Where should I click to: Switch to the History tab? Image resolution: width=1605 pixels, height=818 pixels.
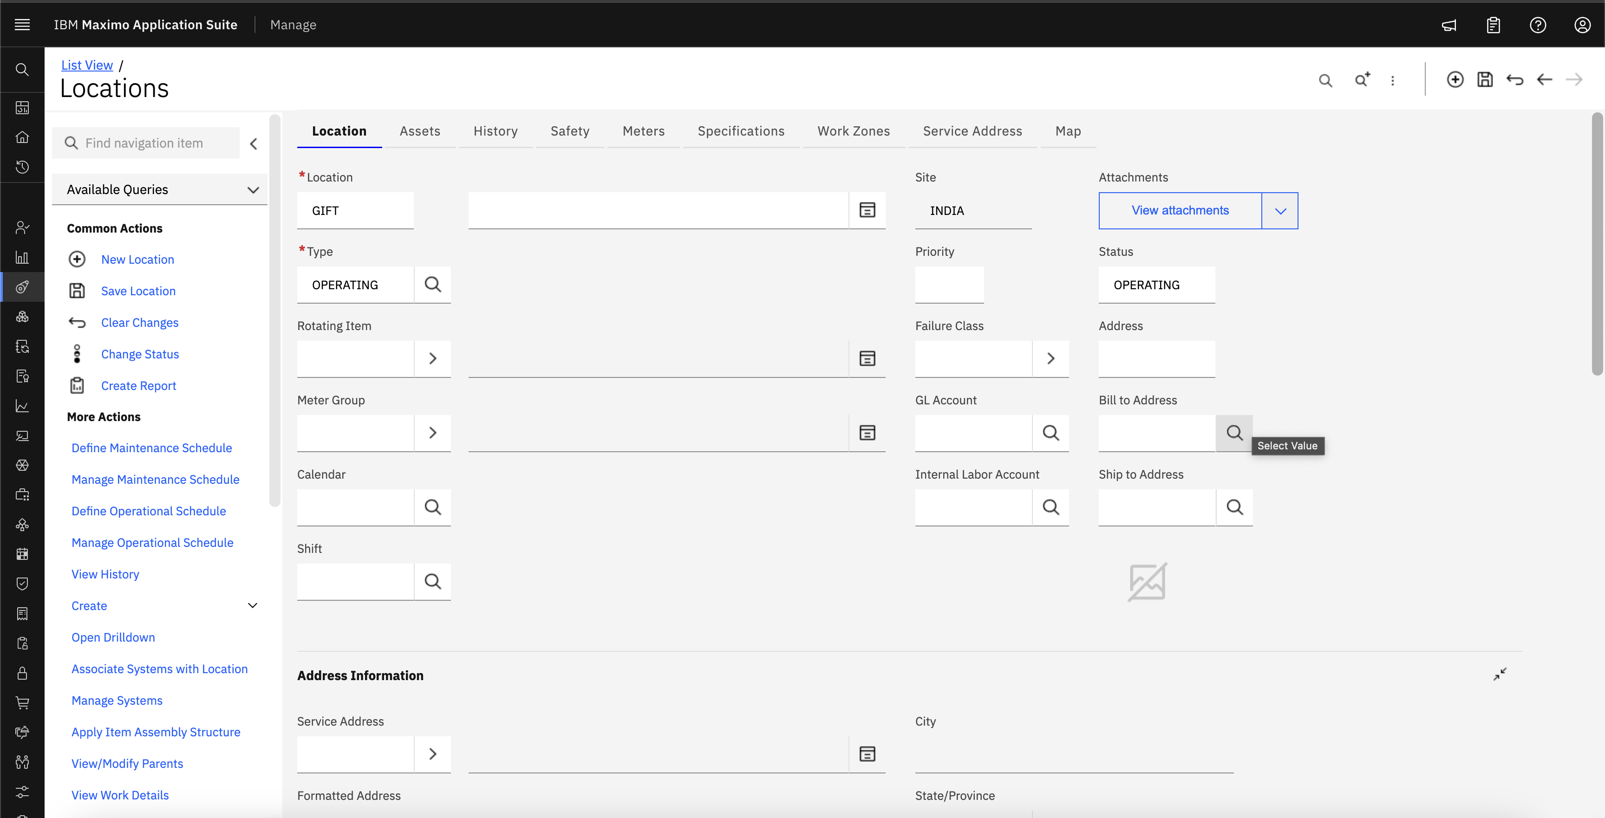(496, 131)
